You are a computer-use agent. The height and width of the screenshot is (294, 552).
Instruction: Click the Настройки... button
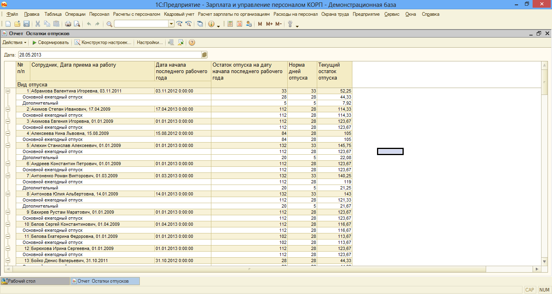[150, 42]
